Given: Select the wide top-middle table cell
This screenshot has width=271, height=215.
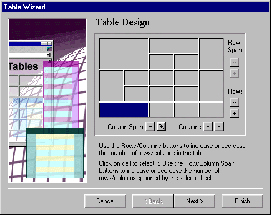Looking at the screenshot, I should 174,45.
